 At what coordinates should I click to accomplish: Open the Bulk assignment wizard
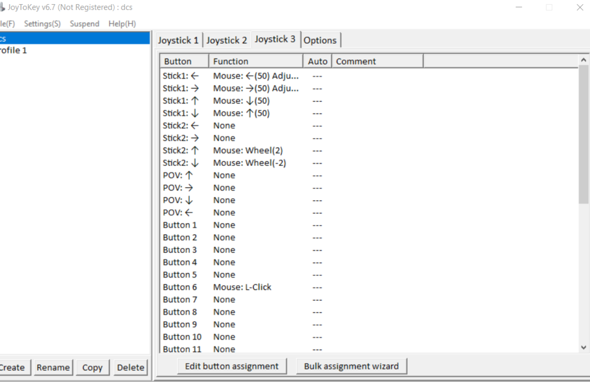[x=352, y=366]
